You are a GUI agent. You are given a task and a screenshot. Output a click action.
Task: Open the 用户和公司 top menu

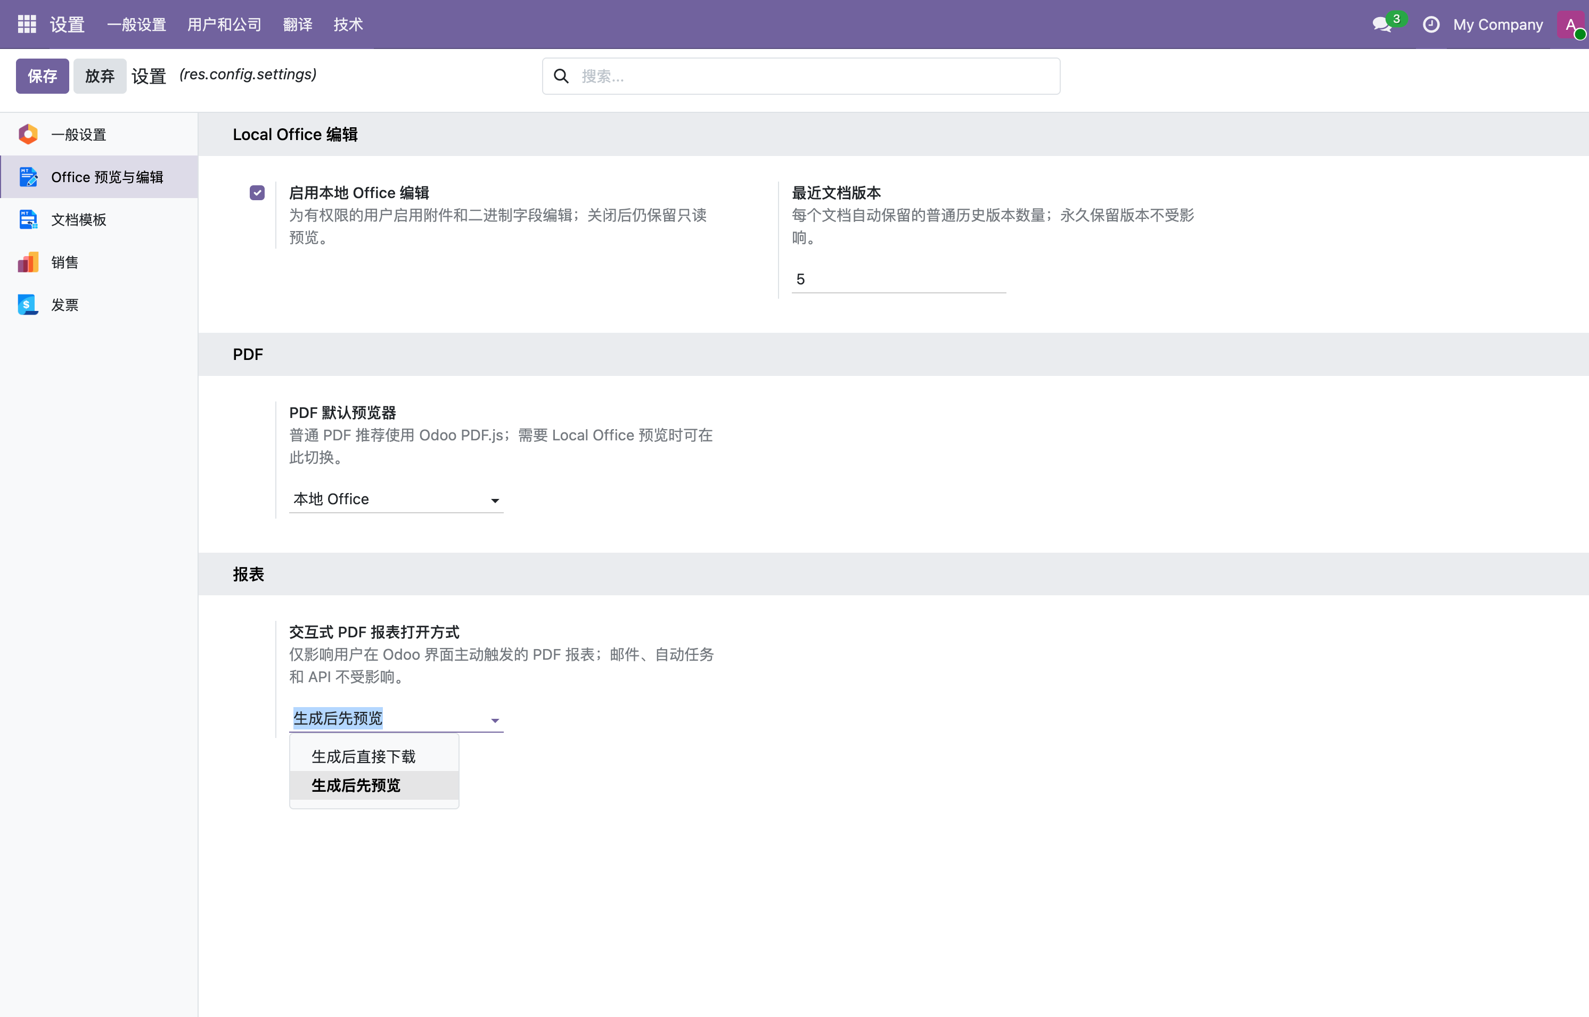224,24
